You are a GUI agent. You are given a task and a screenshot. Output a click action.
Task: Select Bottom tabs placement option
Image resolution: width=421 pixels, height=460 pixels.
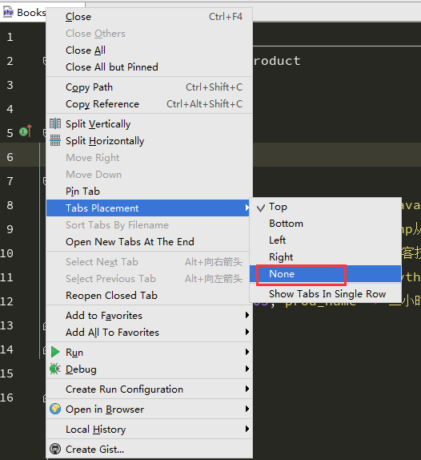click(325, 224)
